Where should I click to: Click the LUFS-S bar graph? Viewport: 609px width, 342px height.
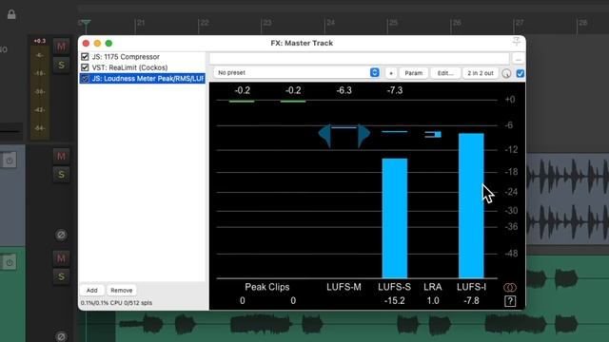coord(395,218)
